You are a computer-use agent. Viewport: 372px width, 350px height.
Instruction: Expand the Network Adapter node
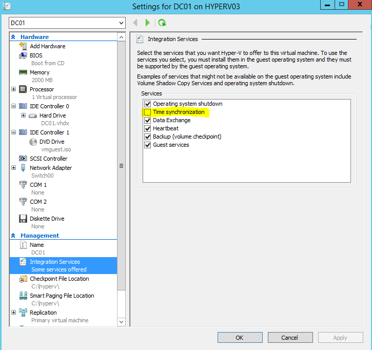tap(13, 168)
